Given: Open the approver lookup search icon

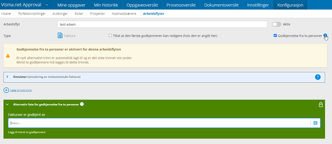Looking at the screenshot, I should 315,123.
